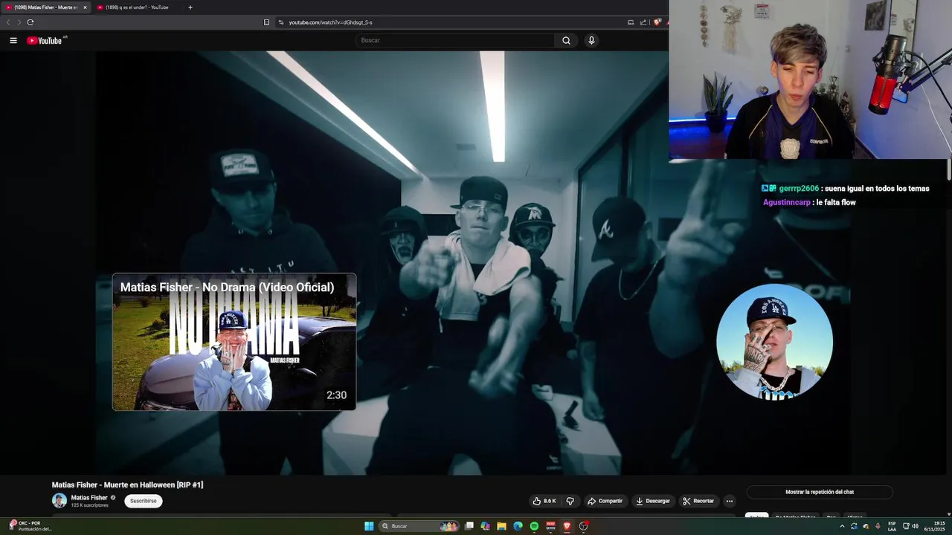This screenshot has height=535, width=952.
Task: Click the chat message from gerrrp2606
Action: 845,189
